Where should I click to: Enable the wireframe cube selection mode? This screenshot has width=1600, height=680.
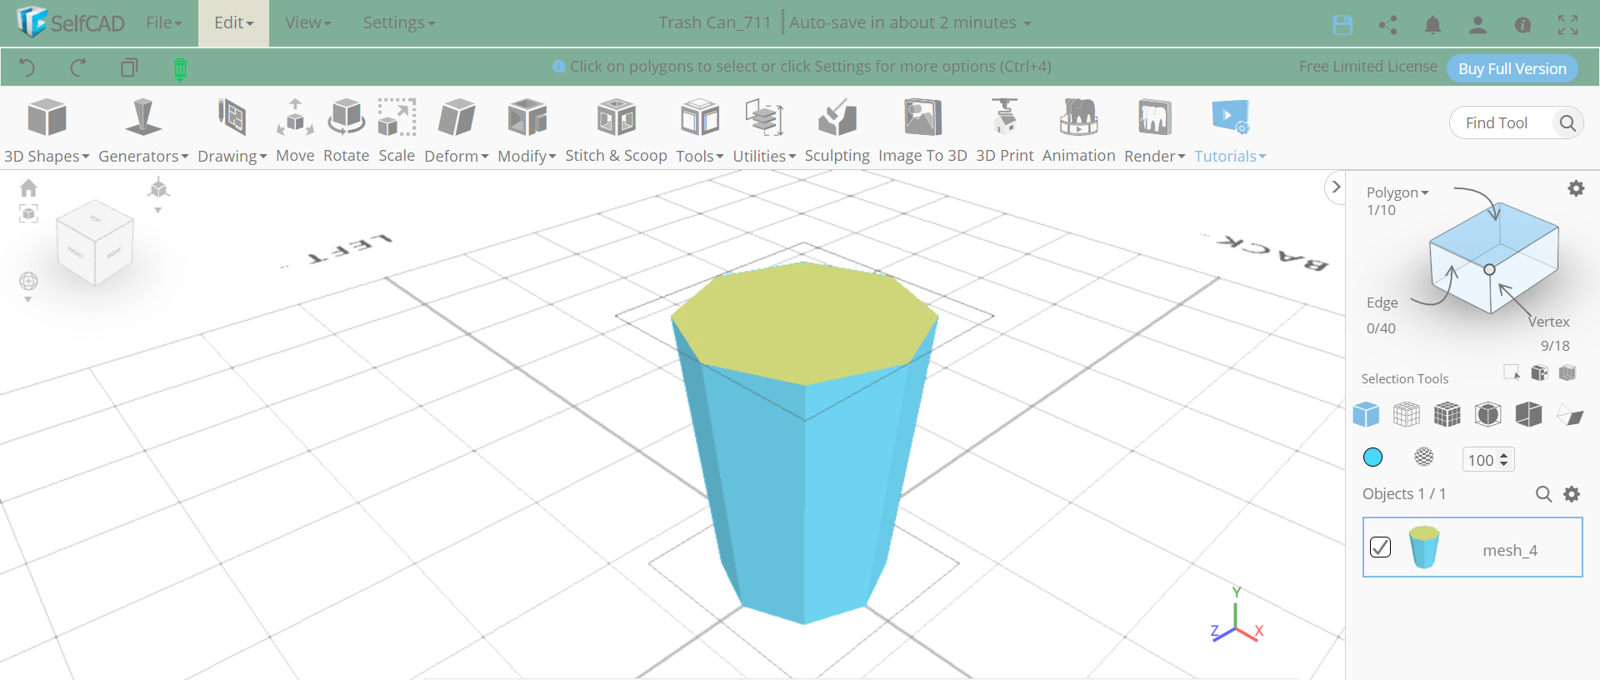[x=1407, y=414]
